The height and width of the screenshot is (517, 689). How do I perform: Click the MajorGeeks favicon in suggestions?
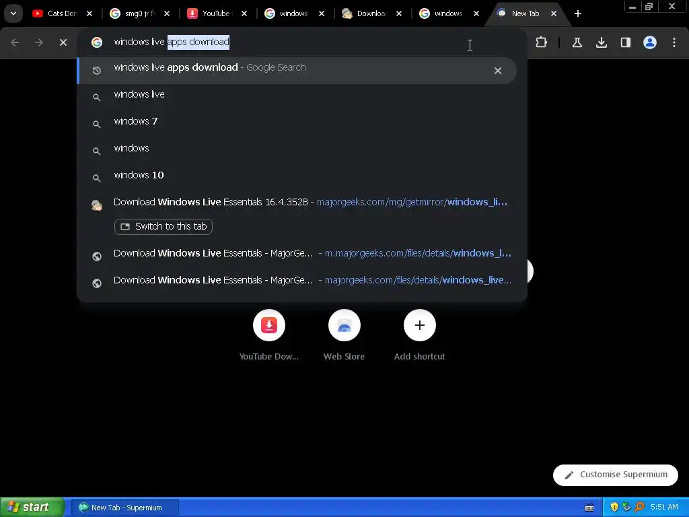point(97,205)
